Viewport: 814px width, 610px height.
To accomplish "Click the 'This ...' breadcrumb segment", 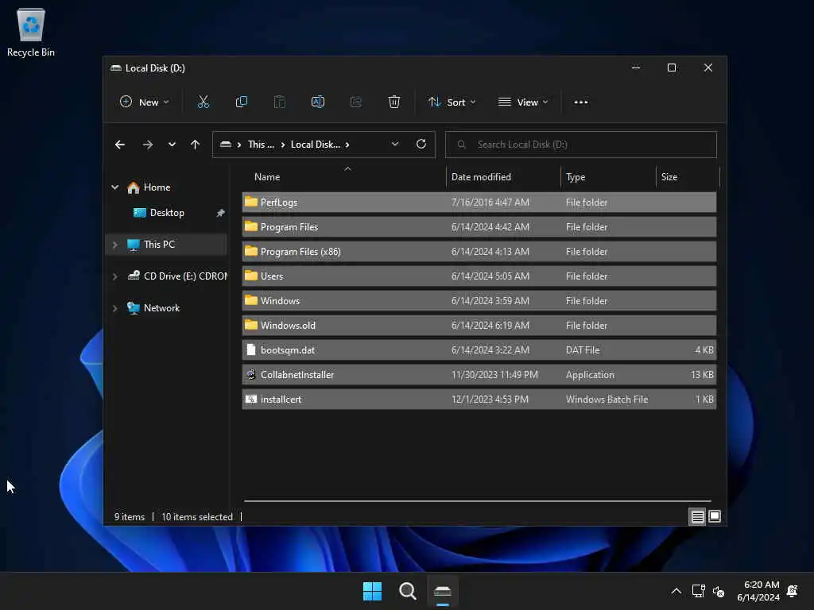I will coord(261,145).
